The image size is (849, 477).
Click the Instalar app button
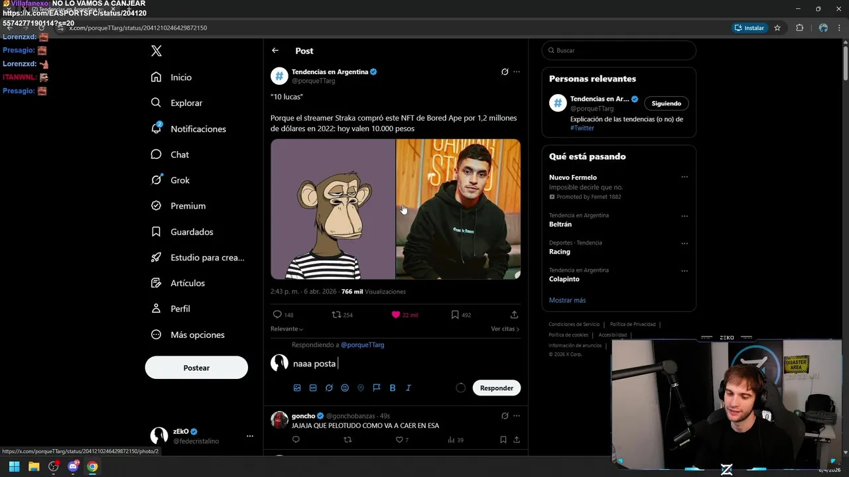(750, 28)
